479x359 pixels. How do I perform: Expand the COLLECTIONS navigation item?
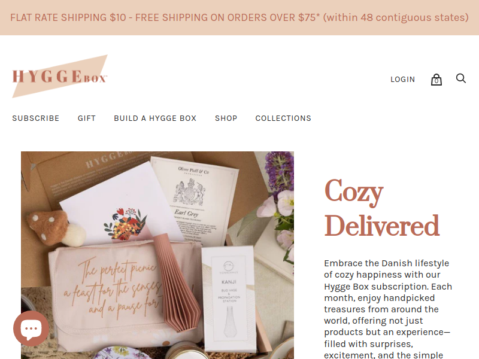(283, 118)
